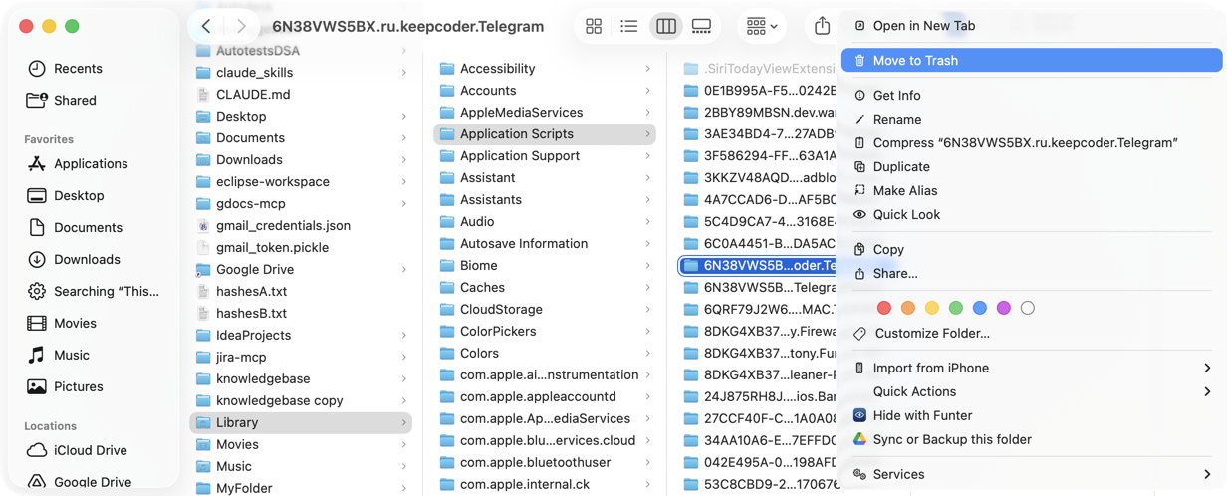
Task: Select the jira-mcp folder
Action: 301,358
